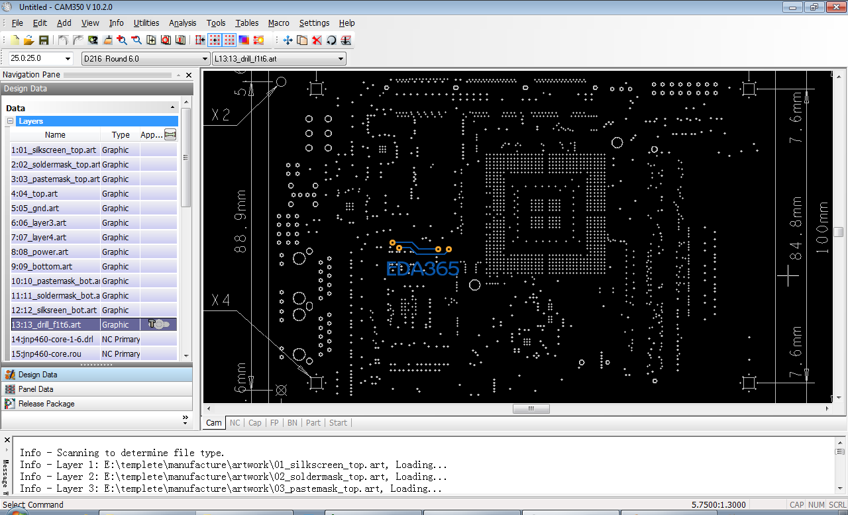Click the red X Delete icon
The width and height of the screenshot is (848, 515).
click(317, 40)
